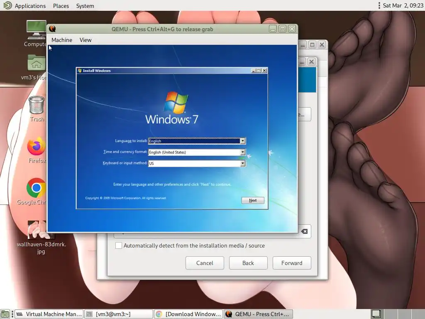
Task: Expand the Language to install dropdown
Action: pos(242,141)
